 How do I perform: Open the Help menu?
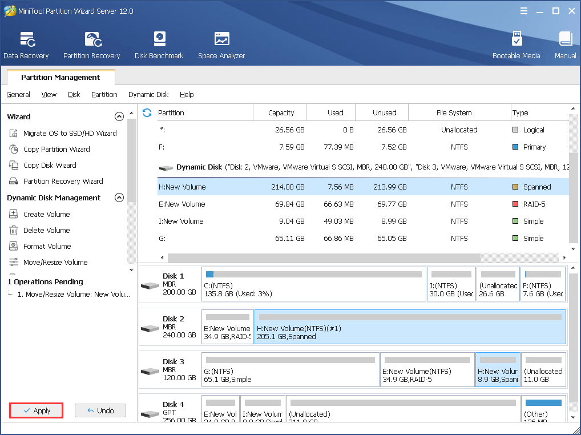[x=187, y=95]
